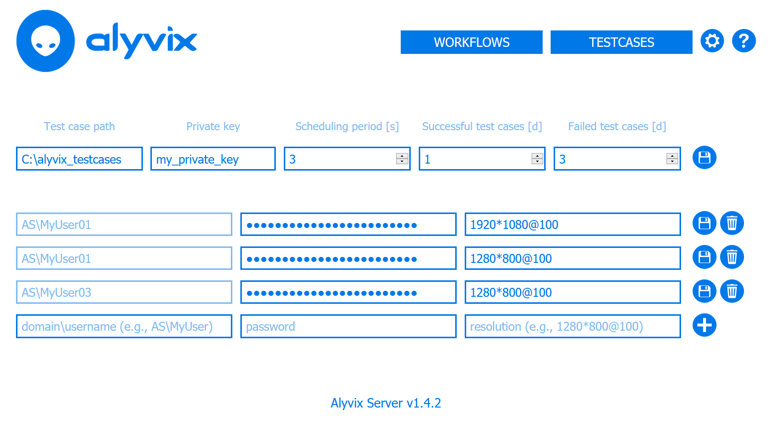
Task: Click the "Scheduling period [s]" label
Action: tap(347, 127)
